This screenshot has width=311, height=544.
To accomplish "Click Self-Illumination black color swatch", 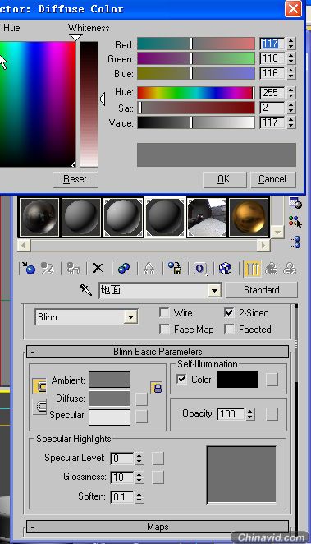I will [238, 380].
